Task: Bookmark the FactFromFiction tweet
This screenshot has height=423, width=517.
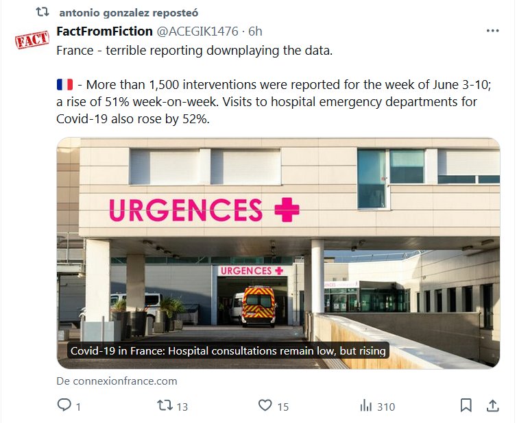Action: click(466, 405)
